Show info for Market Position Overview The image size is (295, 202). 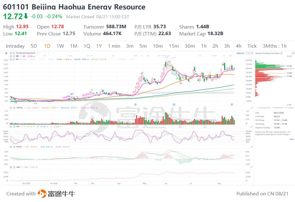[281, 53]
